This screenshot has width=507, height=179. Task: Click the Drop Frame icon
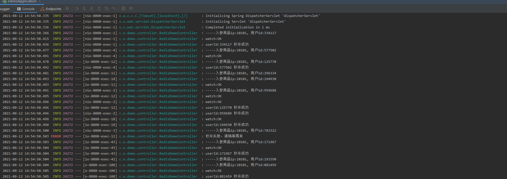point(107,9)
